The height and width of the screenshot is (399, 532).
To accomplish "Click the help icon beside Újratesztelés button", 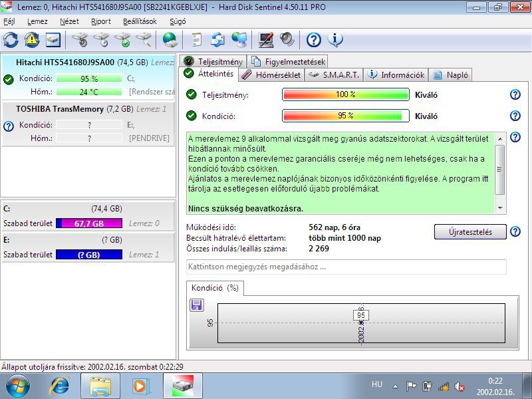I will click(x=515, y=231).
